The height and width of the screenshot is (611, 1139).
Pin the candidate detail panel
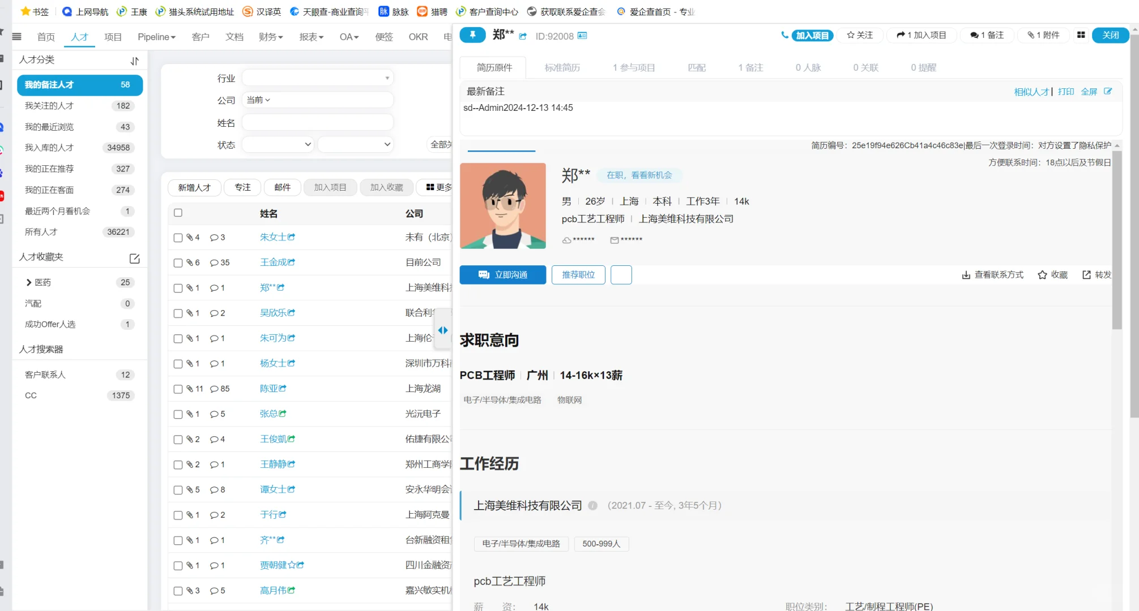473,35
